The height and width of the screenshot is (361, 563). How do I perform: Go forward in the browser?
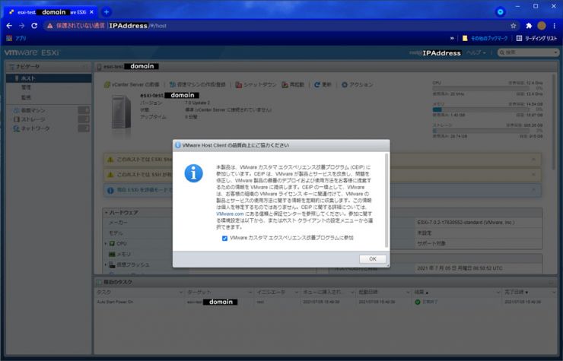pos(22,26)
